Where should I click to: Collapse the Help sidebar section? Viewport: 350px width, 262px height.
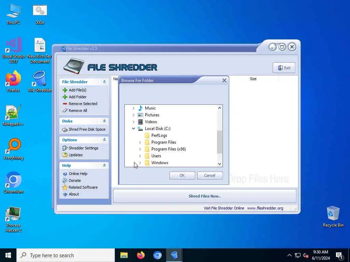104,165
